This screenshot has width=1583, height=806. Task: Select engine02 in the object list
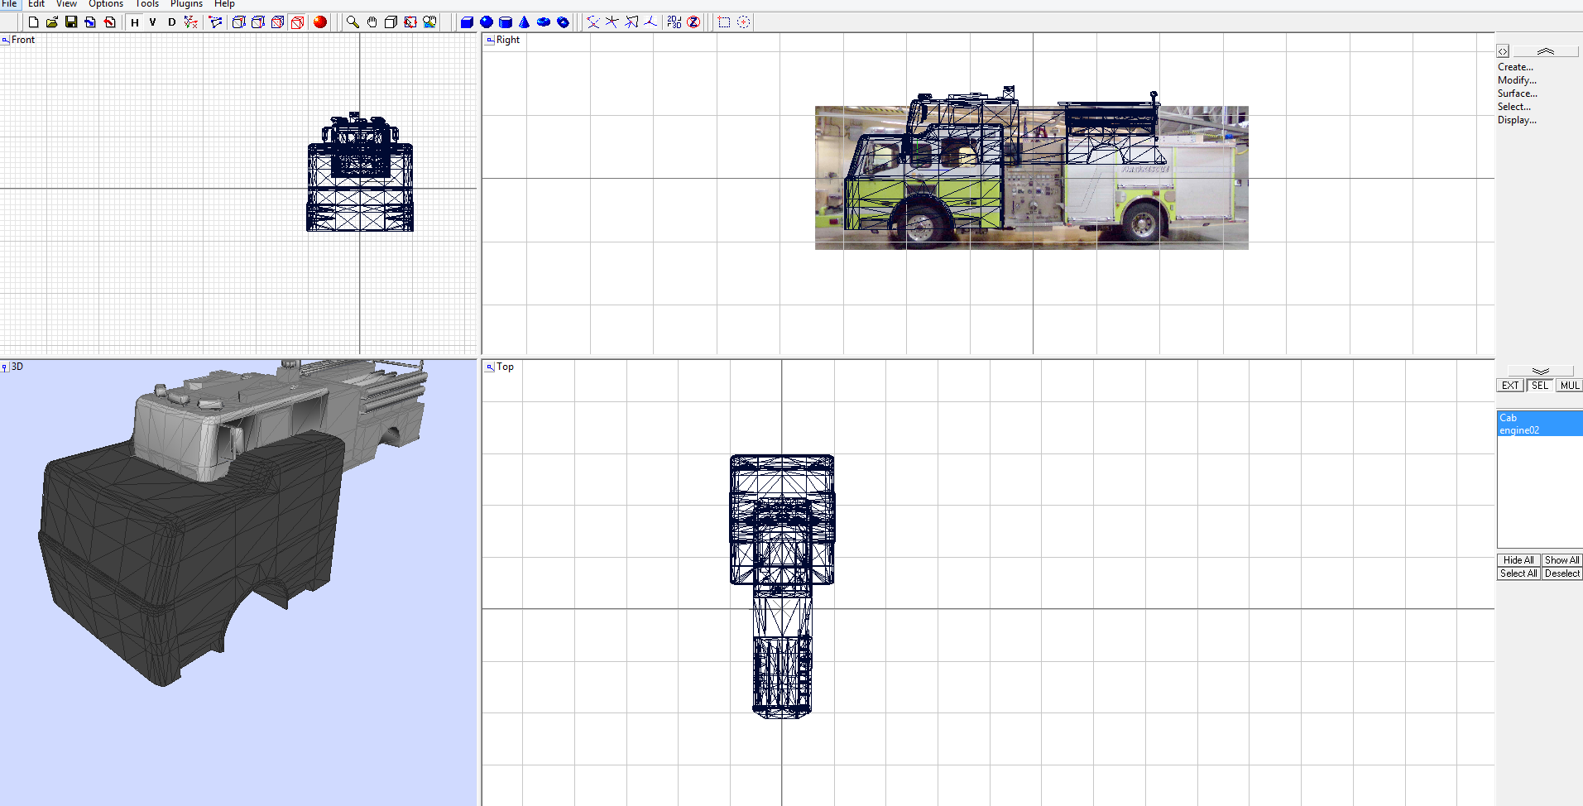click(1519, 430)
